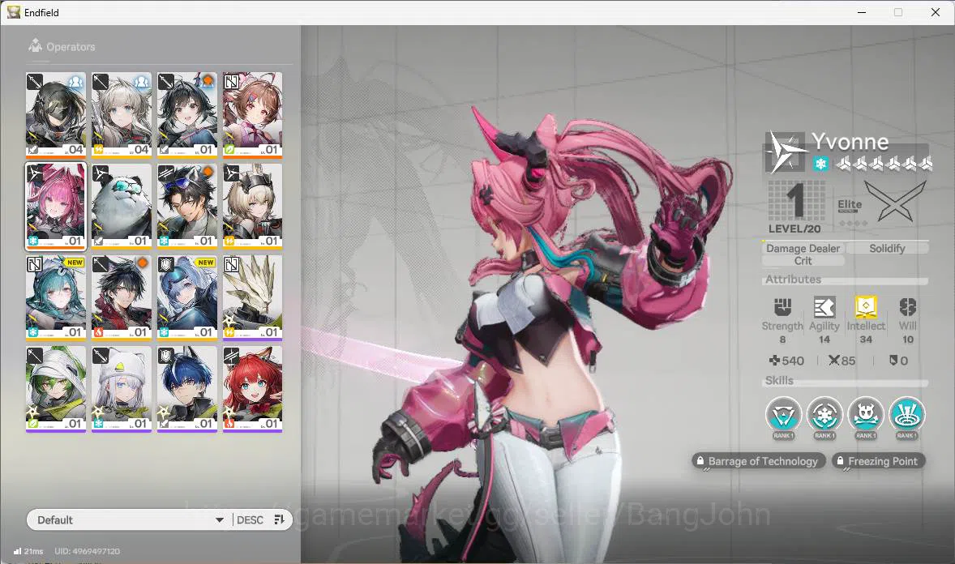Open locked Barrage of Technology talent
Viewport: 955px width, 564px height.
click(758, 461)
